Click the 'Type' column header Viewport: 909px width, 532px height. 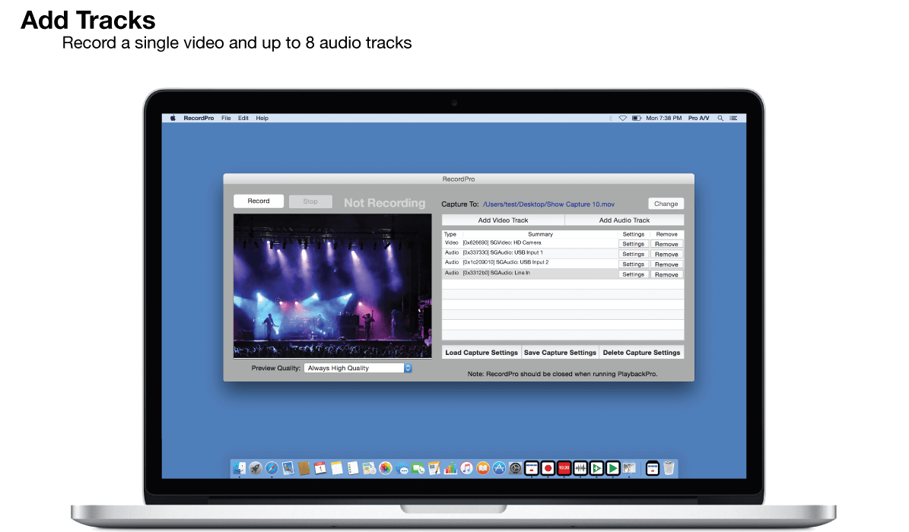(450, 234)
